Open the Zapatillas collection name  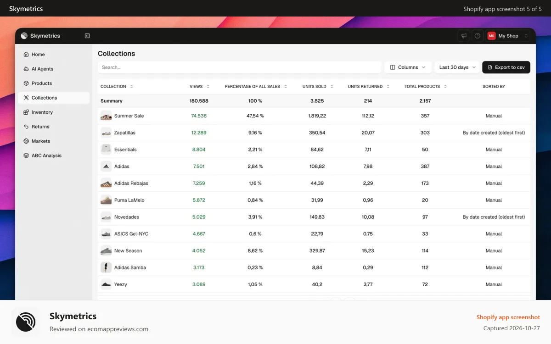point(125,133)
